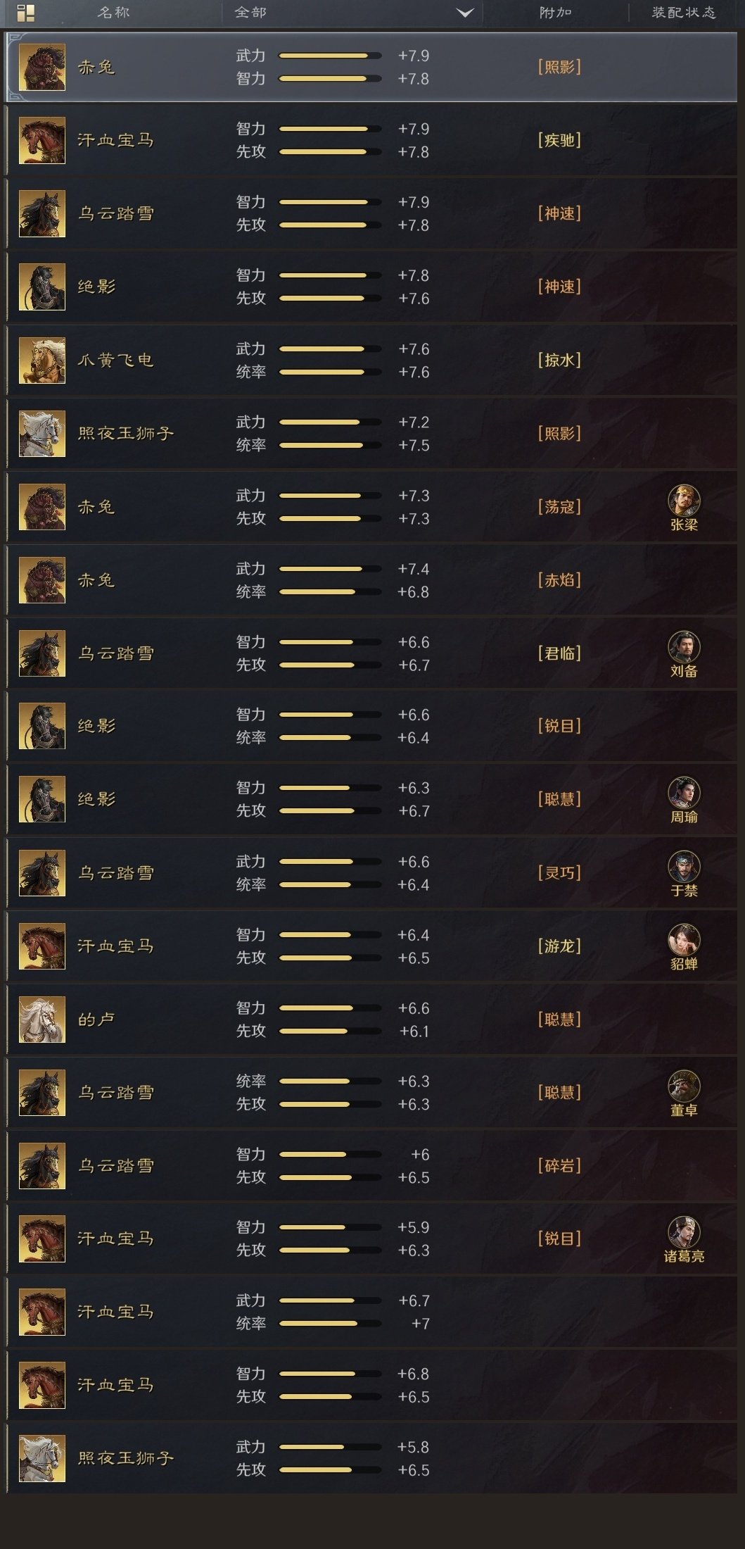The image size is (745, 1549).
Task: Open the 全部 filter dropdown arrow
Action: click(x=465, y=13)
